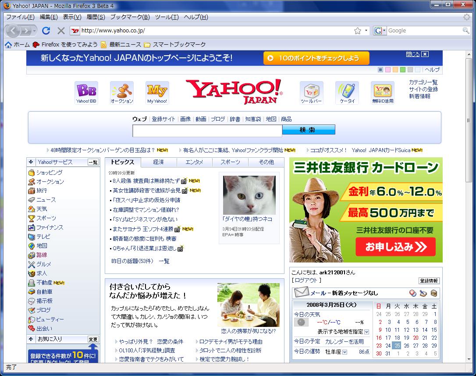The width and height of the screenshot is (476, 376).
Task: Click the page scrollbar down arrow
Action: (x=469, y=359)
